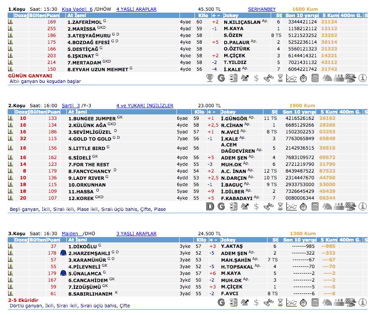Open the SERHANBEY link in race 1
Viewport: 387px width, 315px height.
click(262, 9)
